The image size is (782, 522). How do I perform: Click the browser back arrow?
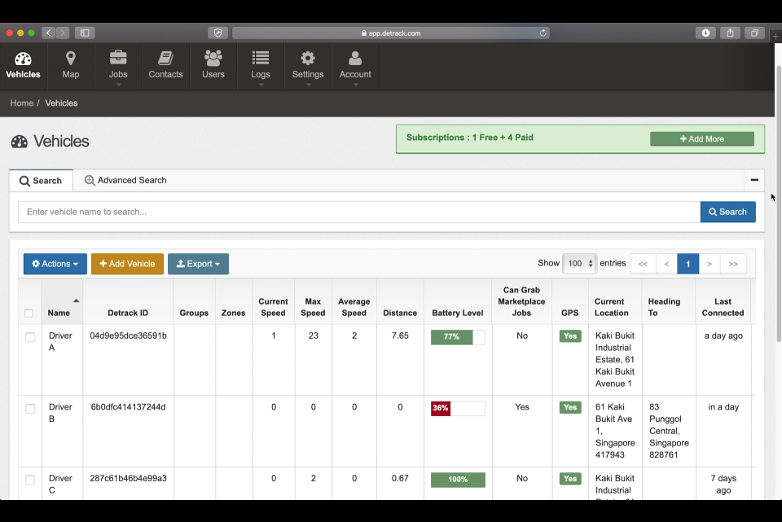pyautogui.click(x=48, y=33)
